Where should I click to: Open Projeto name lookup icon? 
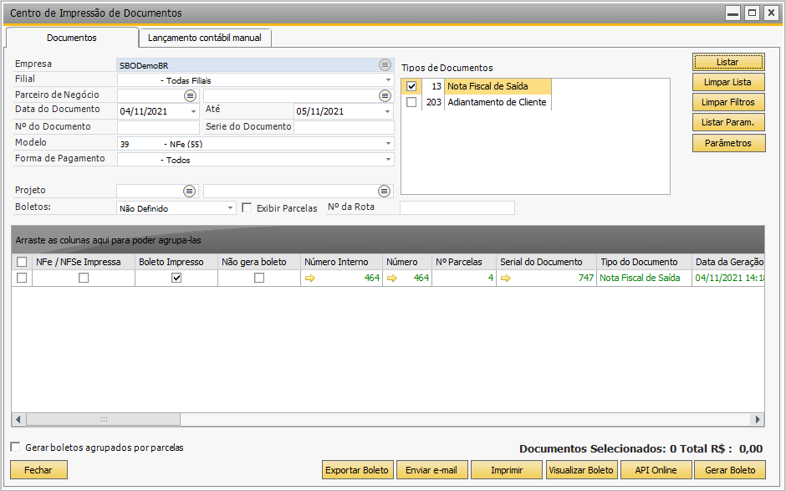click(384, 191)
